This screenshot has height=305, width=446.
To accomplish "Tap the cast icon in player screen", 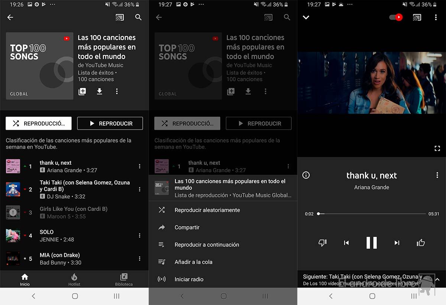I will pyautogui.click(x=417, y=17).
